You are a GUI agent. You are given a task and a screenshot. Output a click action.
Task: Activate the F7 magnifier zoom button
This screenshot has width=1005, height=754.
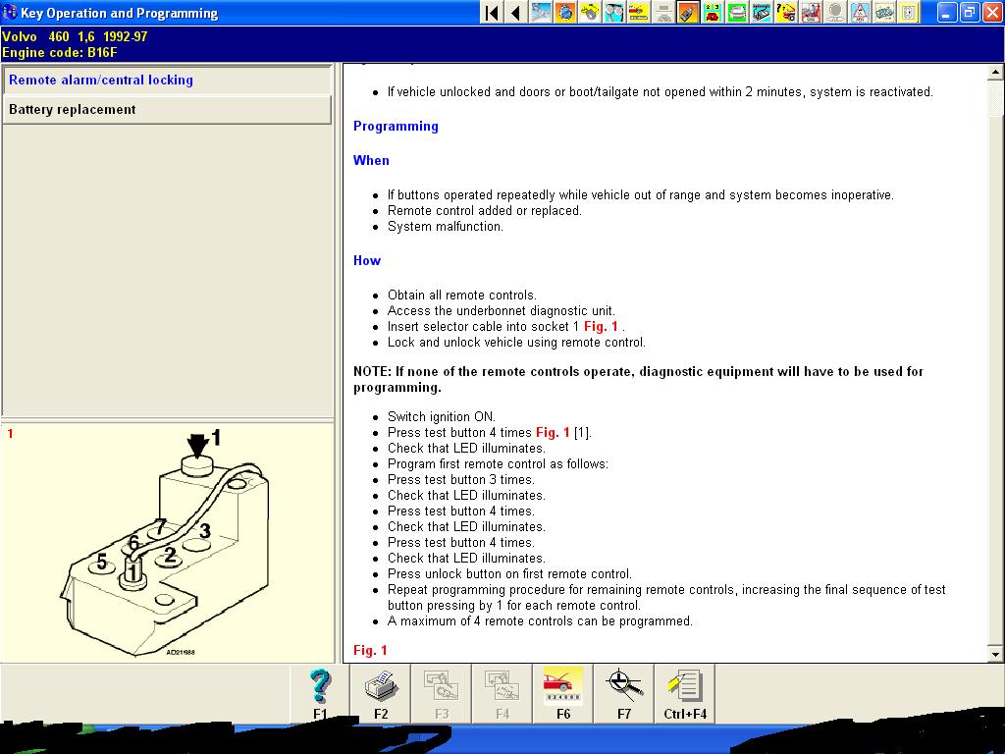pyautogui.click(x=624, y=694)
